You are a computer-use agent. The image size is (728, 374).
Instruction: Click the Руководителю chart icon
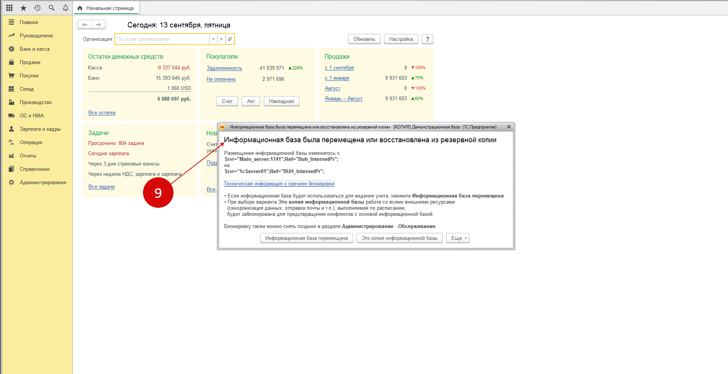(x=11, y=35)
